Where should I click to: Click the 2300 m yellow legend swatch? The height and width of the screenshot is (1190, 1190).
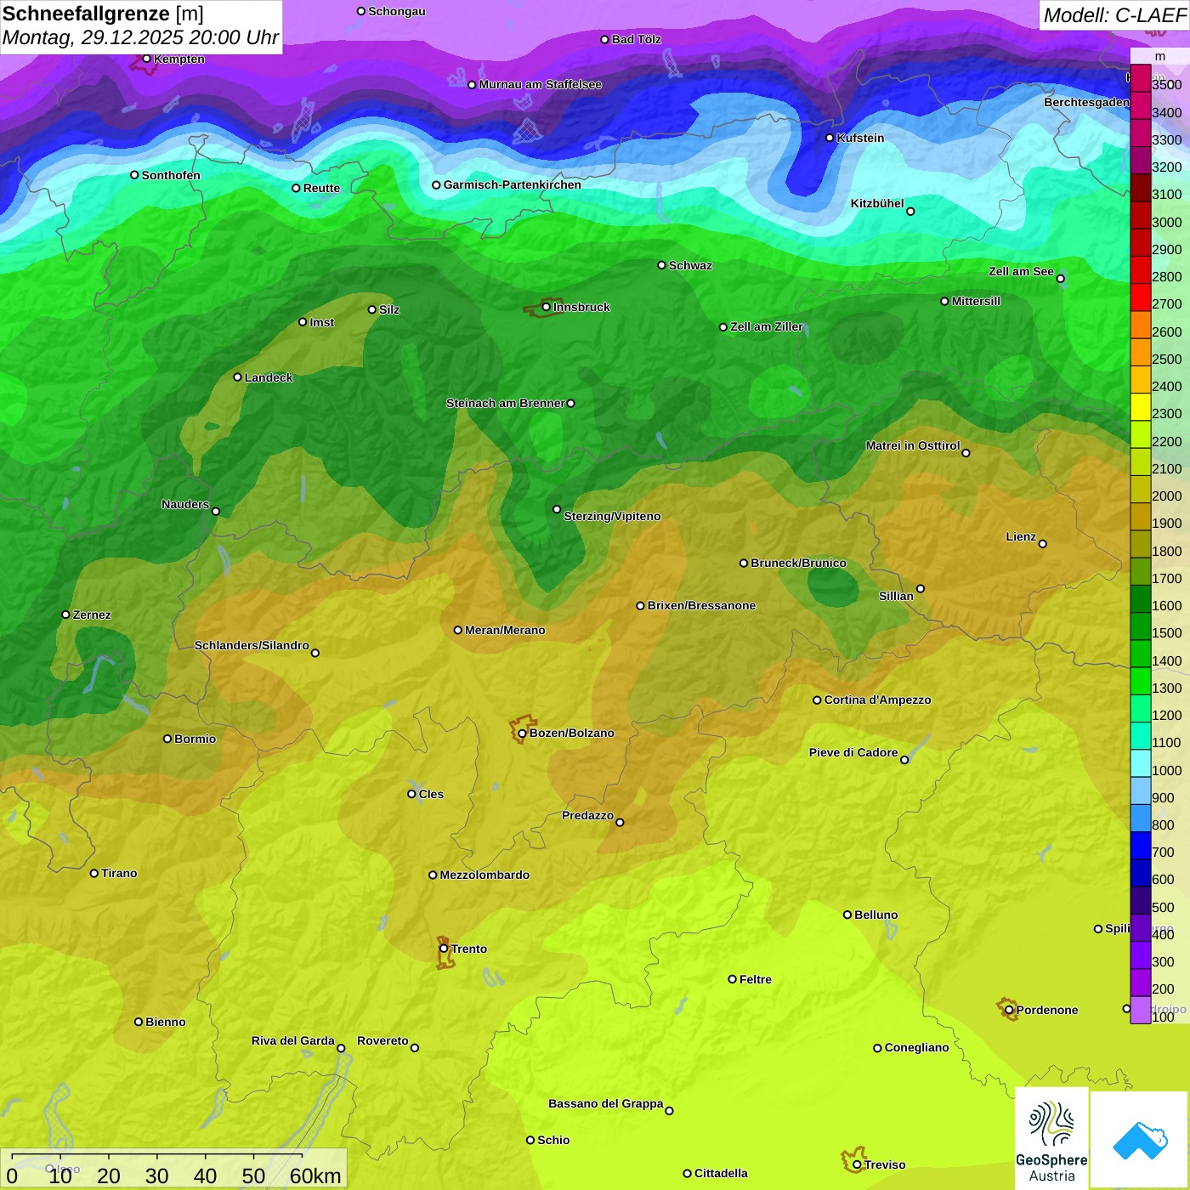point(1140,408)
